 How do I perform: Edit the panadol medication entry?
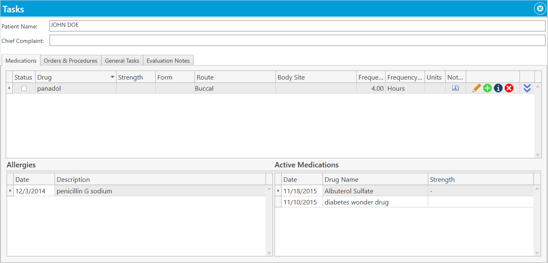477,88
